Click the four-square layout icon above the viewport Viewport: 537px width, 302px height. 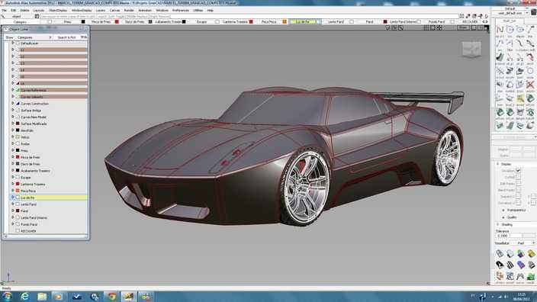[439, 27]
